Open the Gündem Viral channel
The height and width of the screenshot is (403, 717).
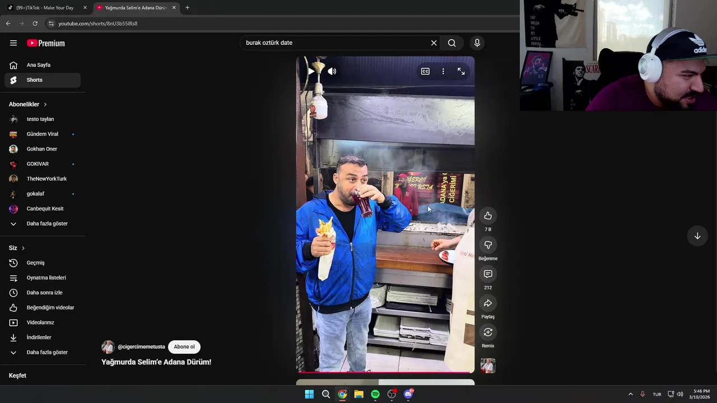click(43, 134)
